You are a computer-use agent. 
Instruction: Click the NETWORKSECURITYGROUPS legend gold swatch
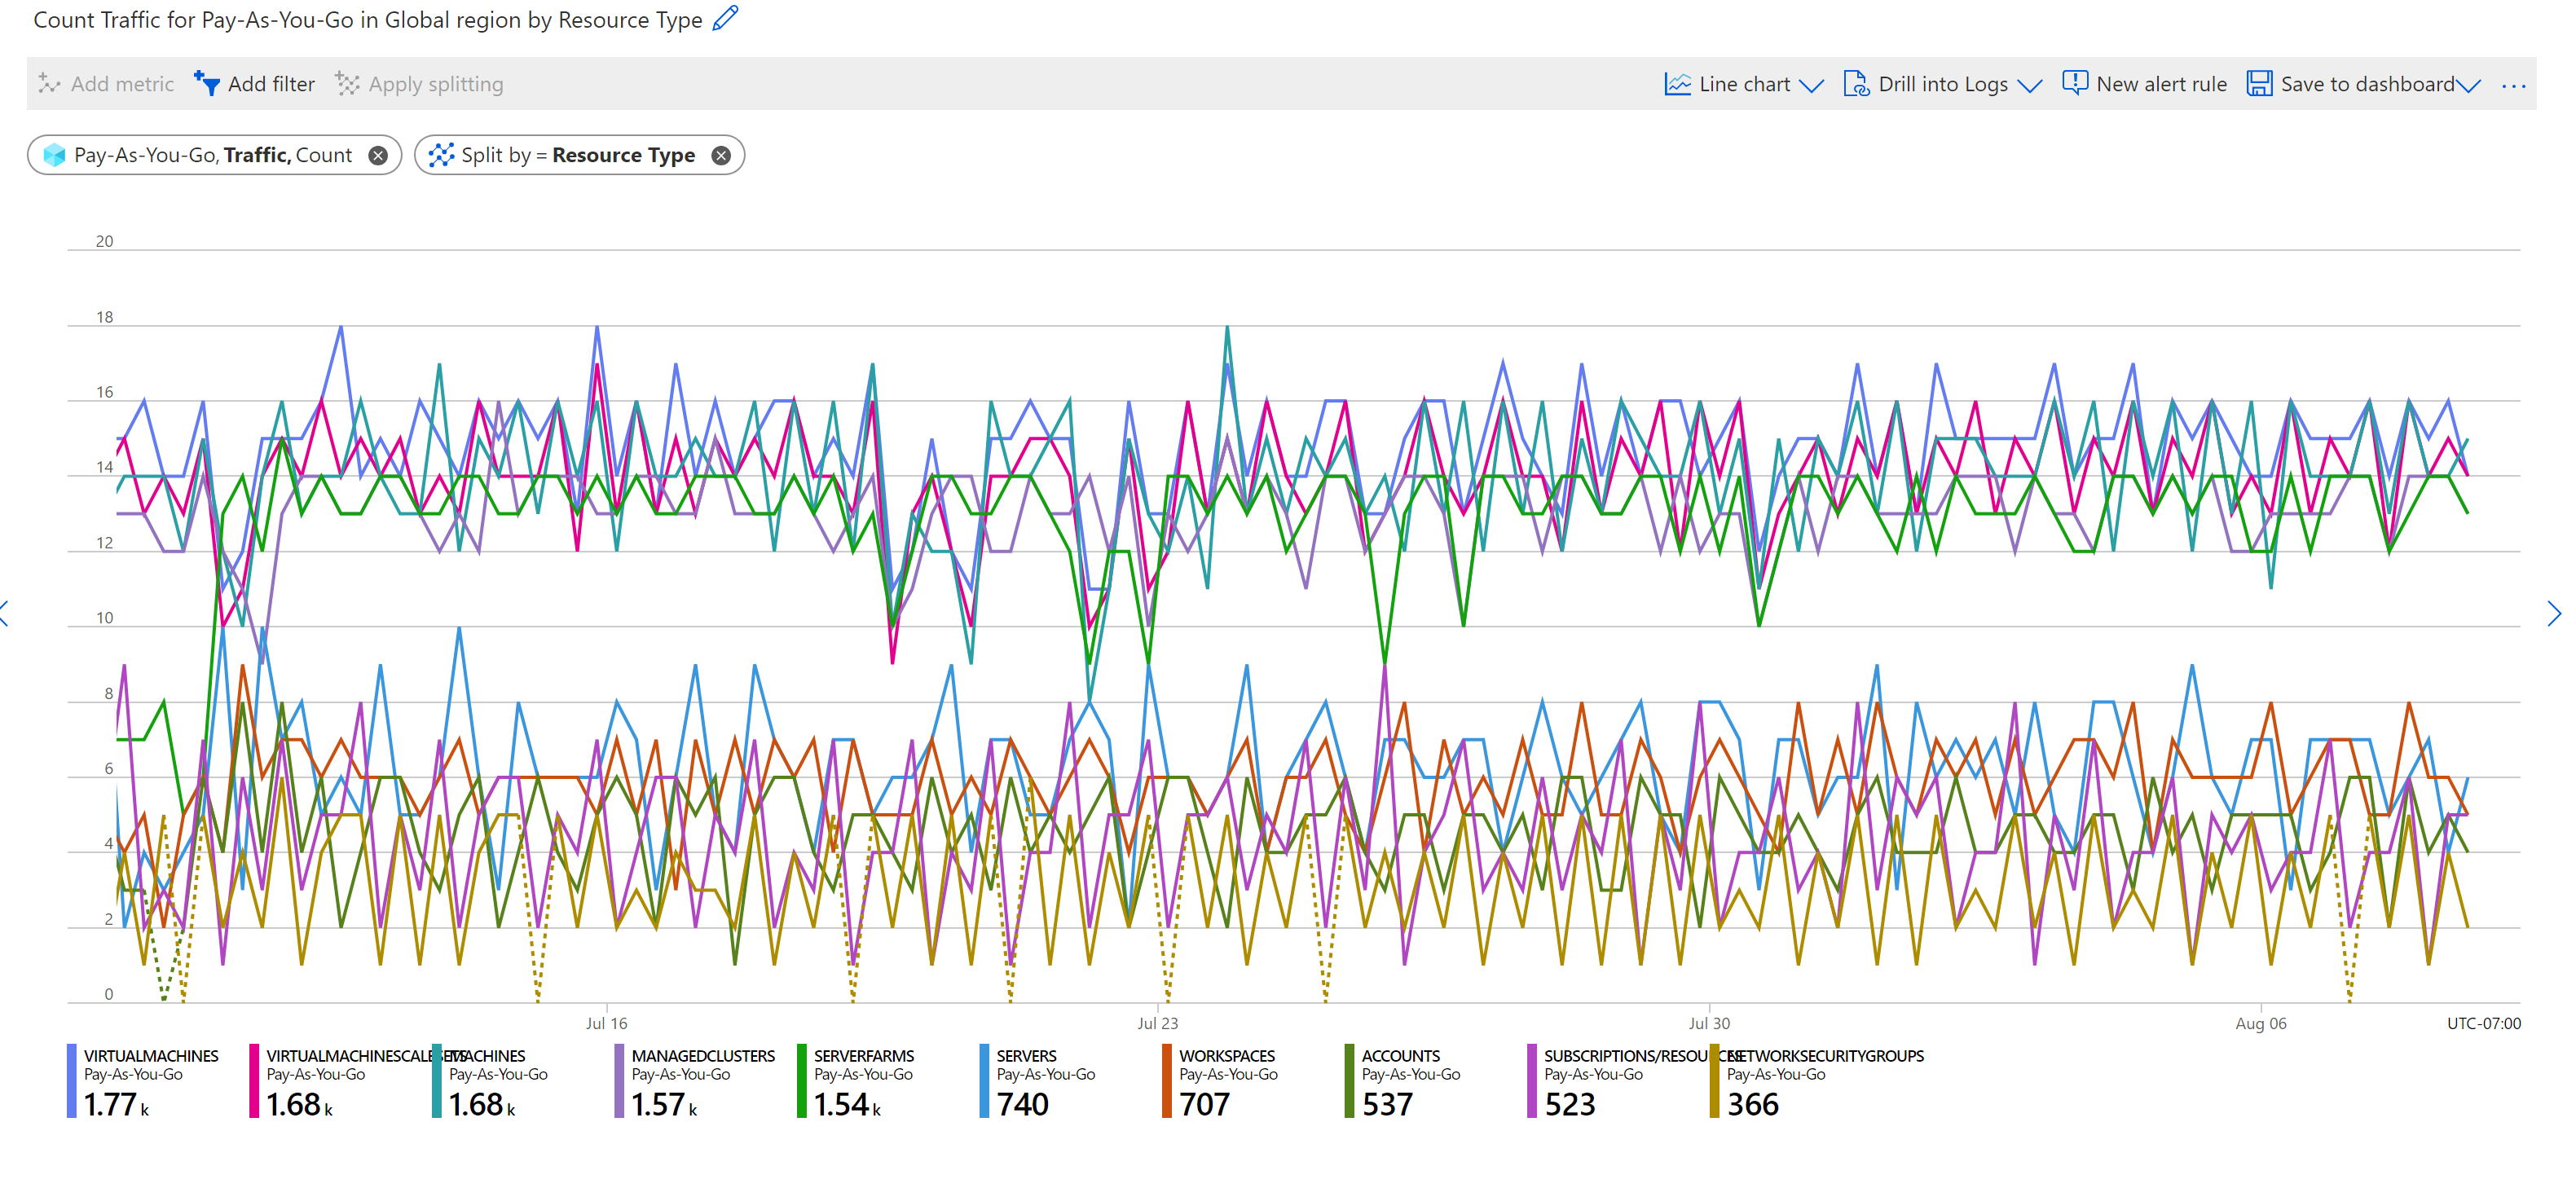[x=1715, y=1080]
